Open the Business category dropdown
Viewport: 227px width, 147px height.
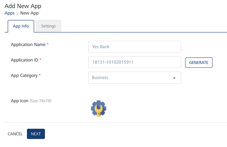pos(134,78)
